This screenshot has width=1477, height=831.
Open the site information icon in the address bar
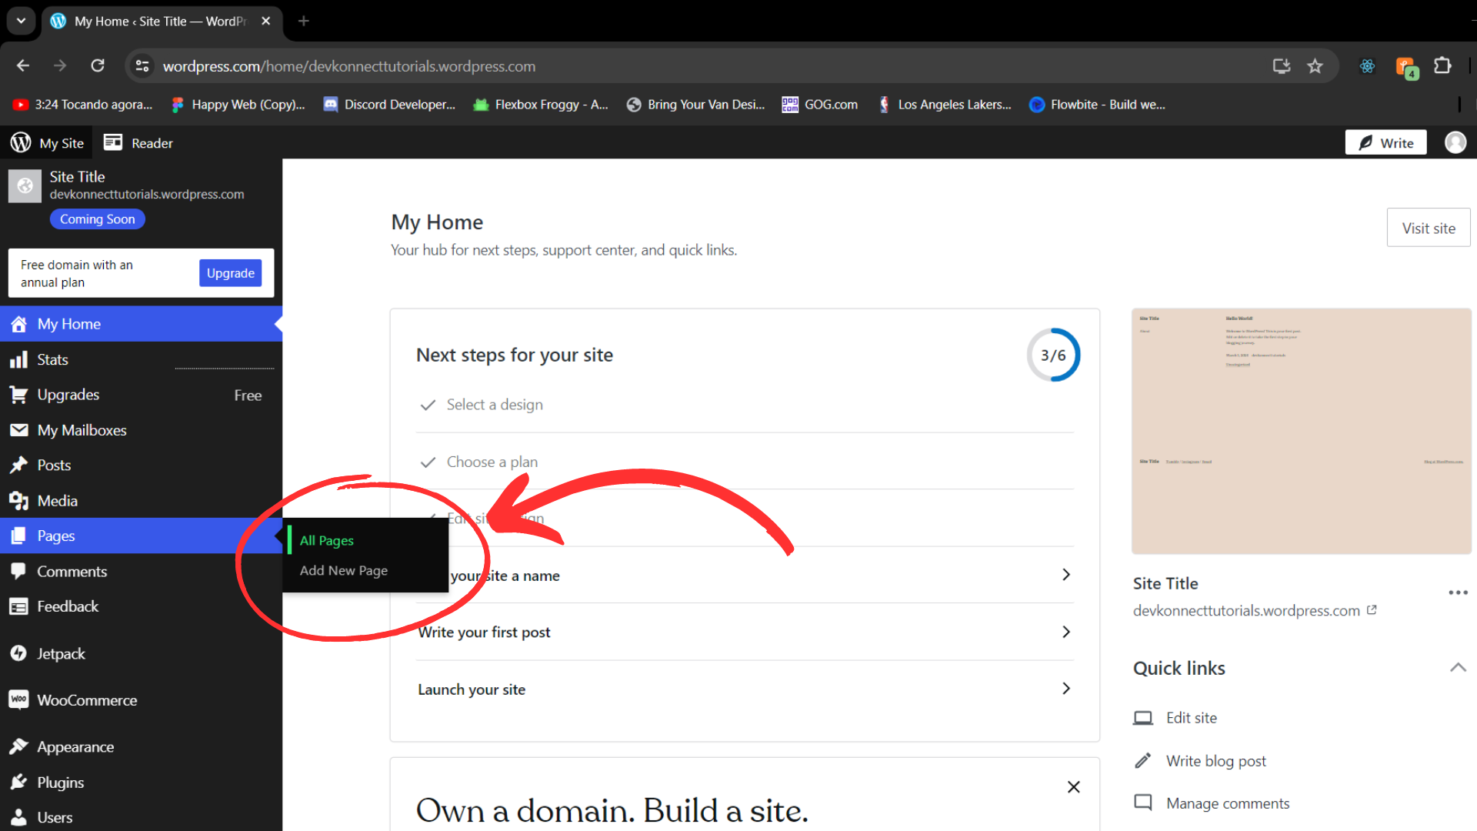(142, 66)
